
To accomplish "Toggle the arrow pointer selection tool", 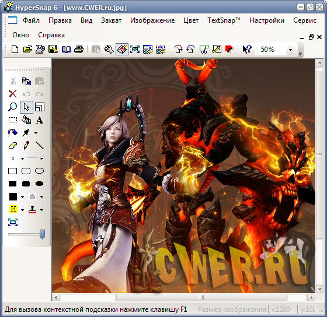I will (x=26, y=107).
